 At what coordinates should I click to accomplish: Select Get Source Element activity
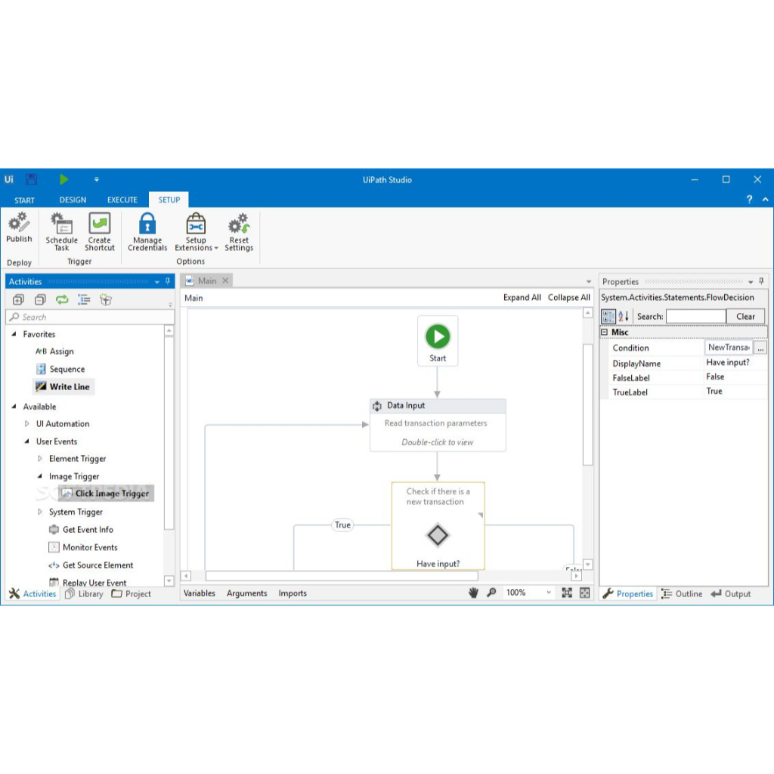91,565
